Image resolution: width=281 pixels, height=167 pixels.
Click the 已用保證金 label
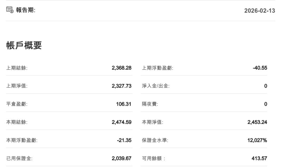19,159
